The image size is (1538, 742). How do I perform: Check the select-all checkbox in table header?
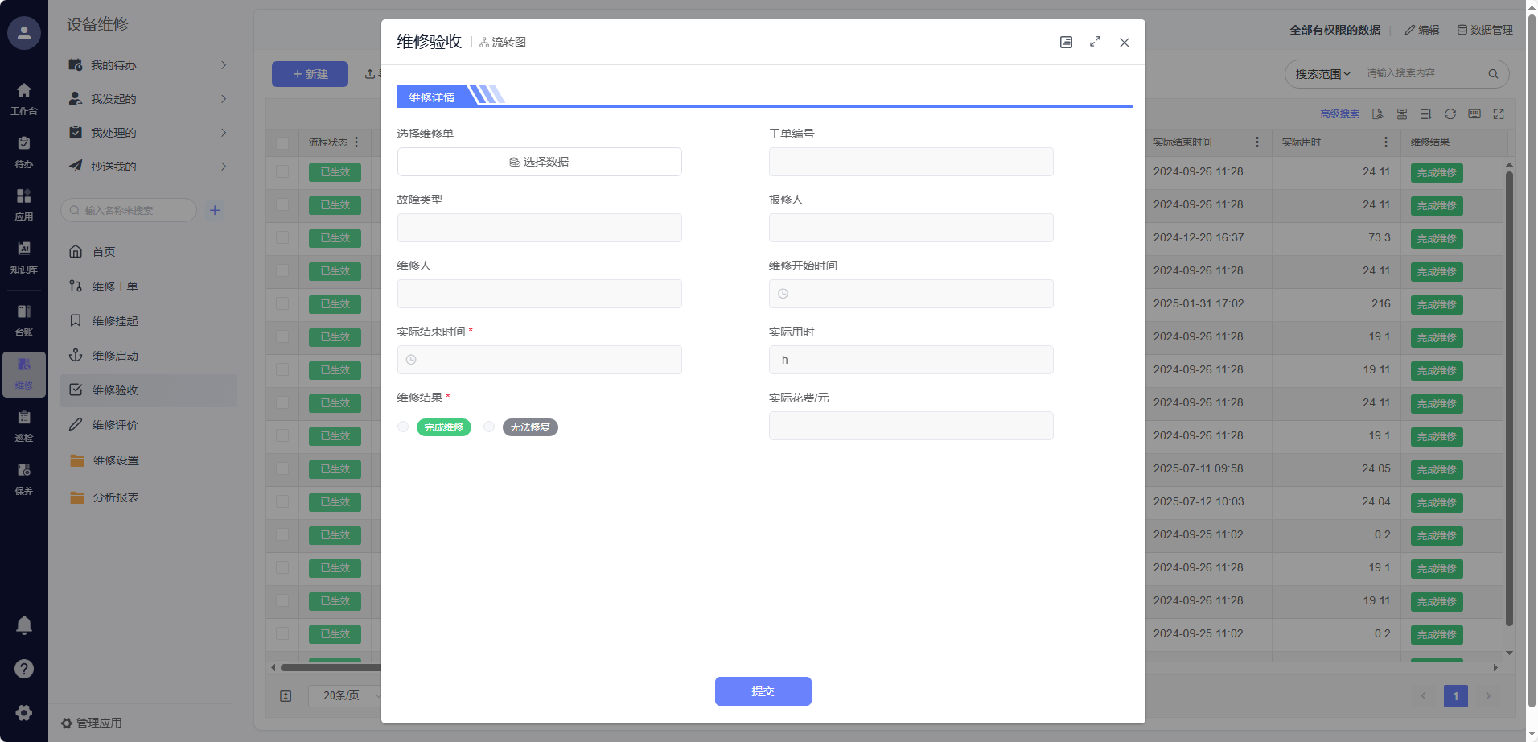click(x=282, y=142)
